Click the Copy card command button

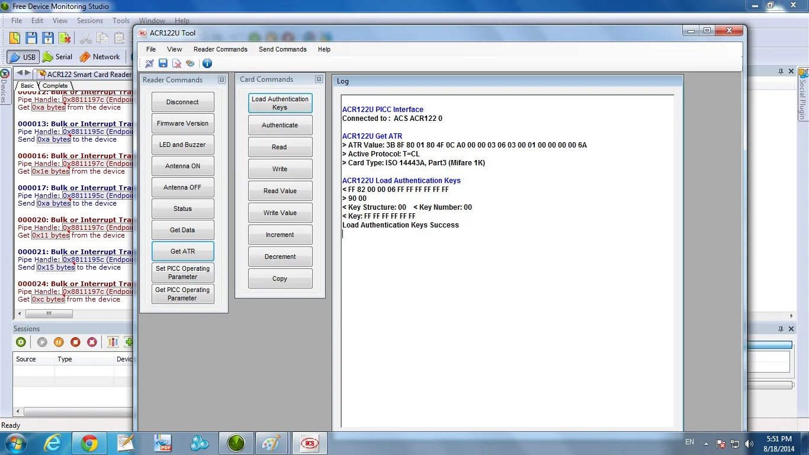280,278
